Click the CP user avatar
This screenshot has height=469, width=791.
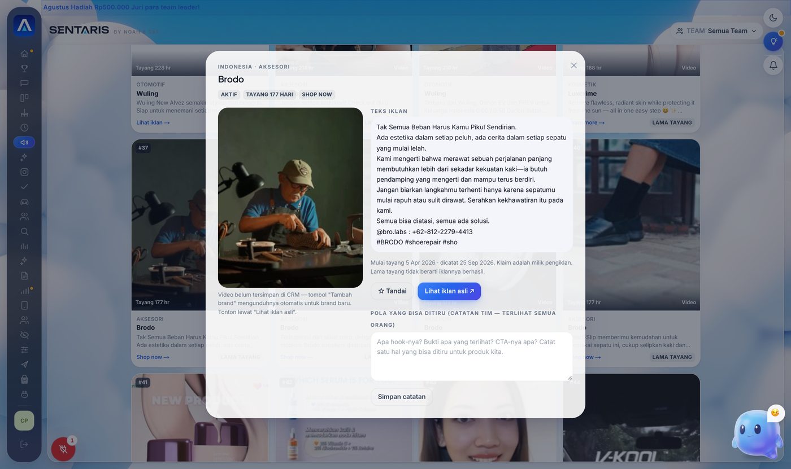click(24, 420)
